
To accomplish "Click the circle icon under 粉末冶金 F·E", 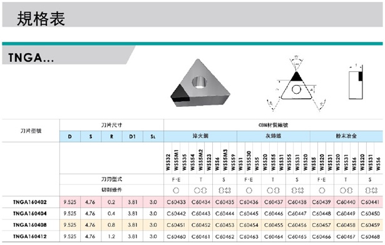I will pyautogui.click(x=322, y=191).
